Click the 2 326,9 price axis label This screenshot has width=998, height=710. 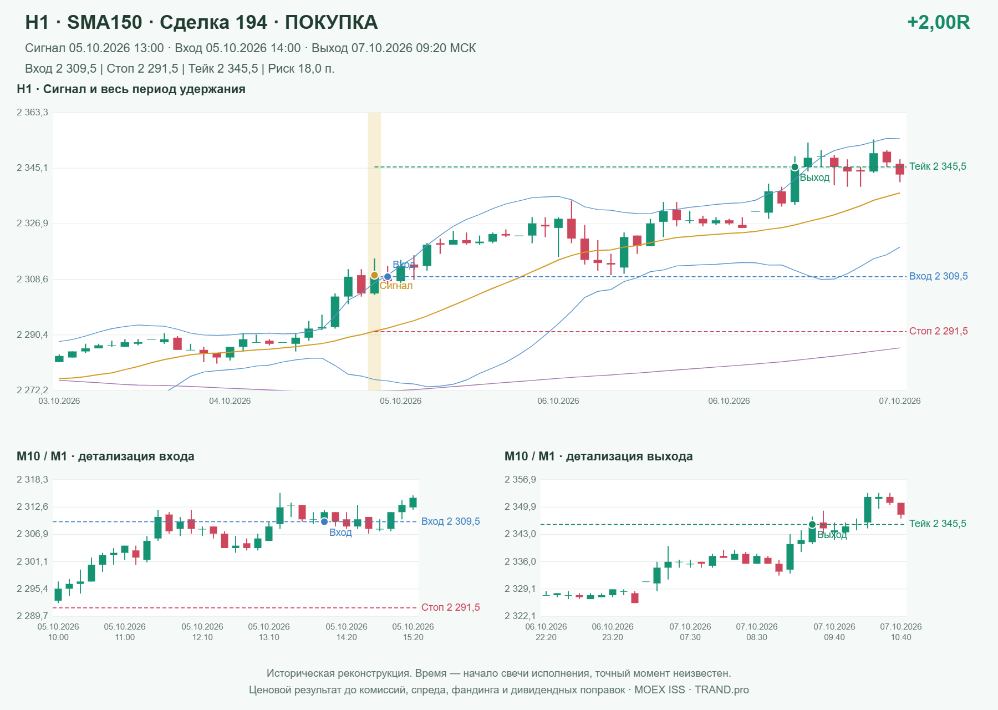pos(32,224)
